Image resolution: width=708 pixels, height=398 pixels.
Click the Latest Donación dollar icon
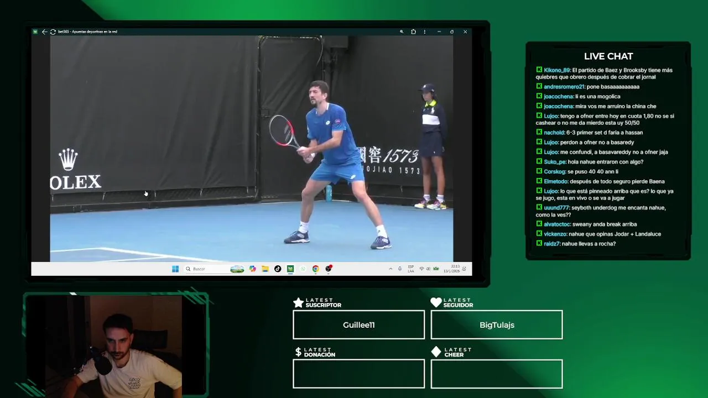pos(298,352)
